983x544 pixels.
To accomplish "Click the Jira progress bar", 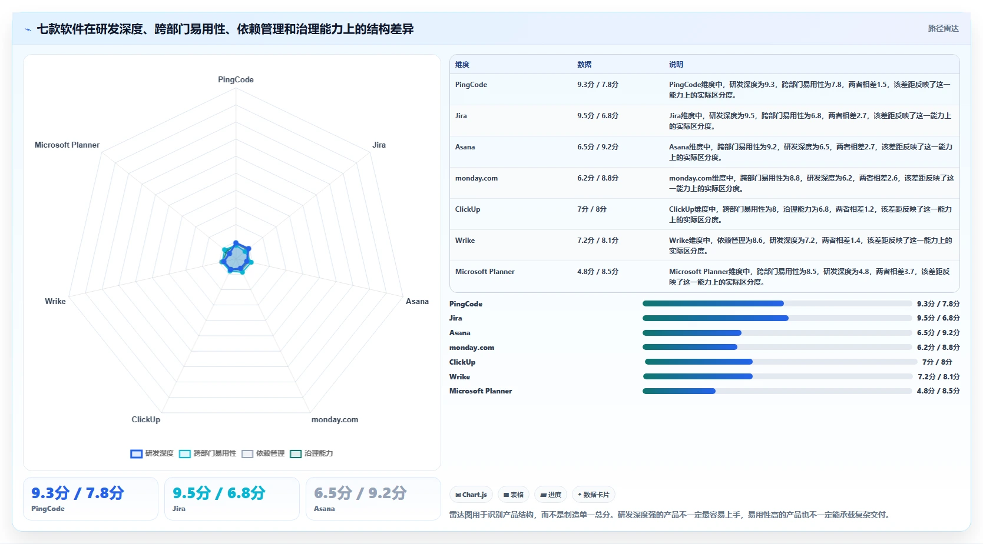I will [x=777, y=318].
